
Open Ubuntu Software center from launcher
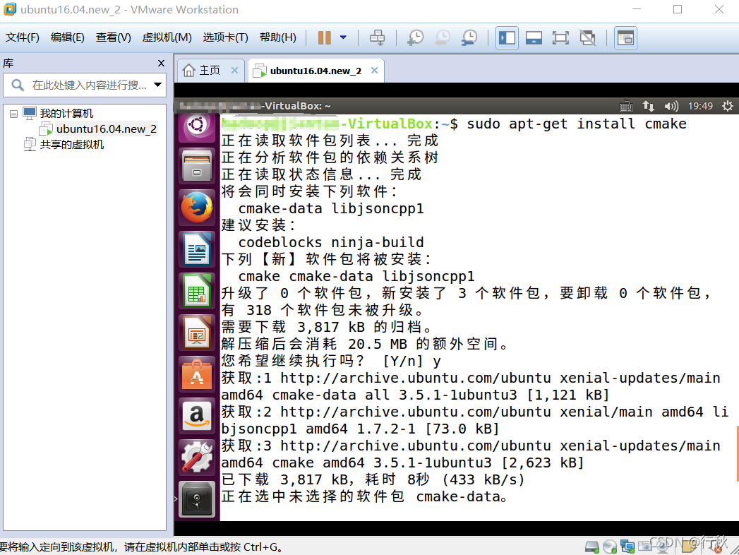click(x=197, y=374)
